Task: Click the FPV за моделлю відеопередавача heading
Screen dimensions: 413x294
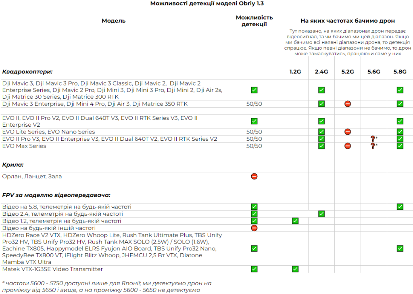Action: coord(56,195)
